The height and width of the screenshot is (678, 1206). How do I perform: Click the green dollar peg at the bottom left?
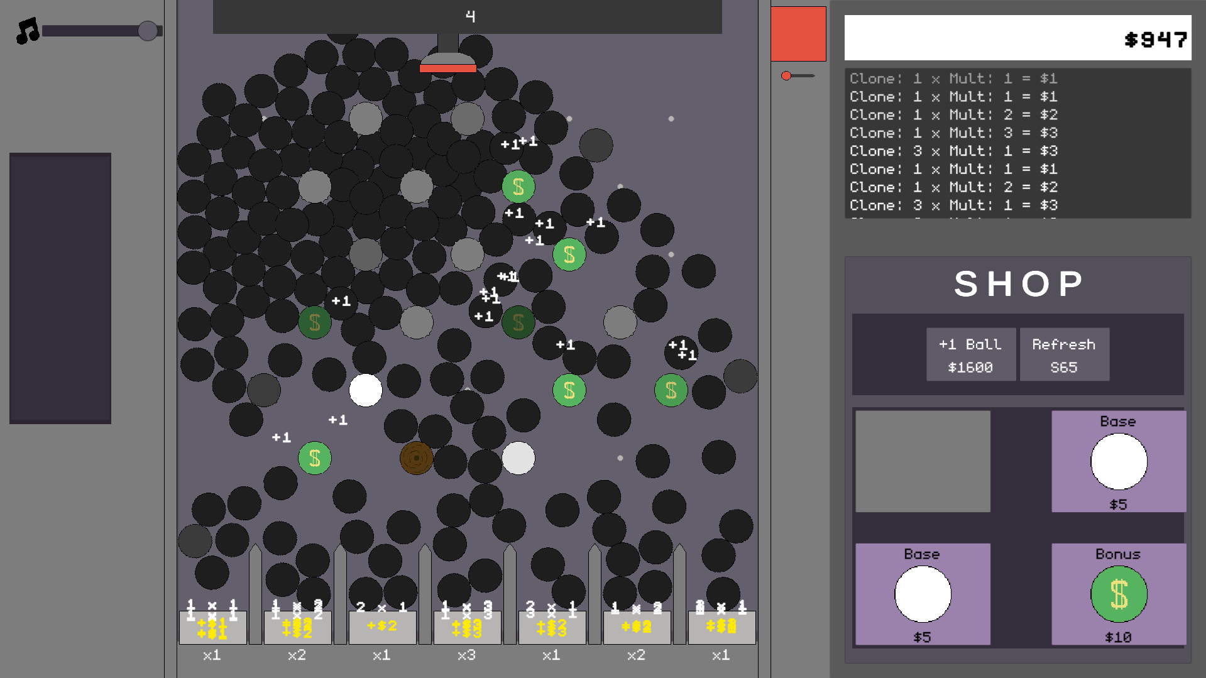tap(315, 458)
